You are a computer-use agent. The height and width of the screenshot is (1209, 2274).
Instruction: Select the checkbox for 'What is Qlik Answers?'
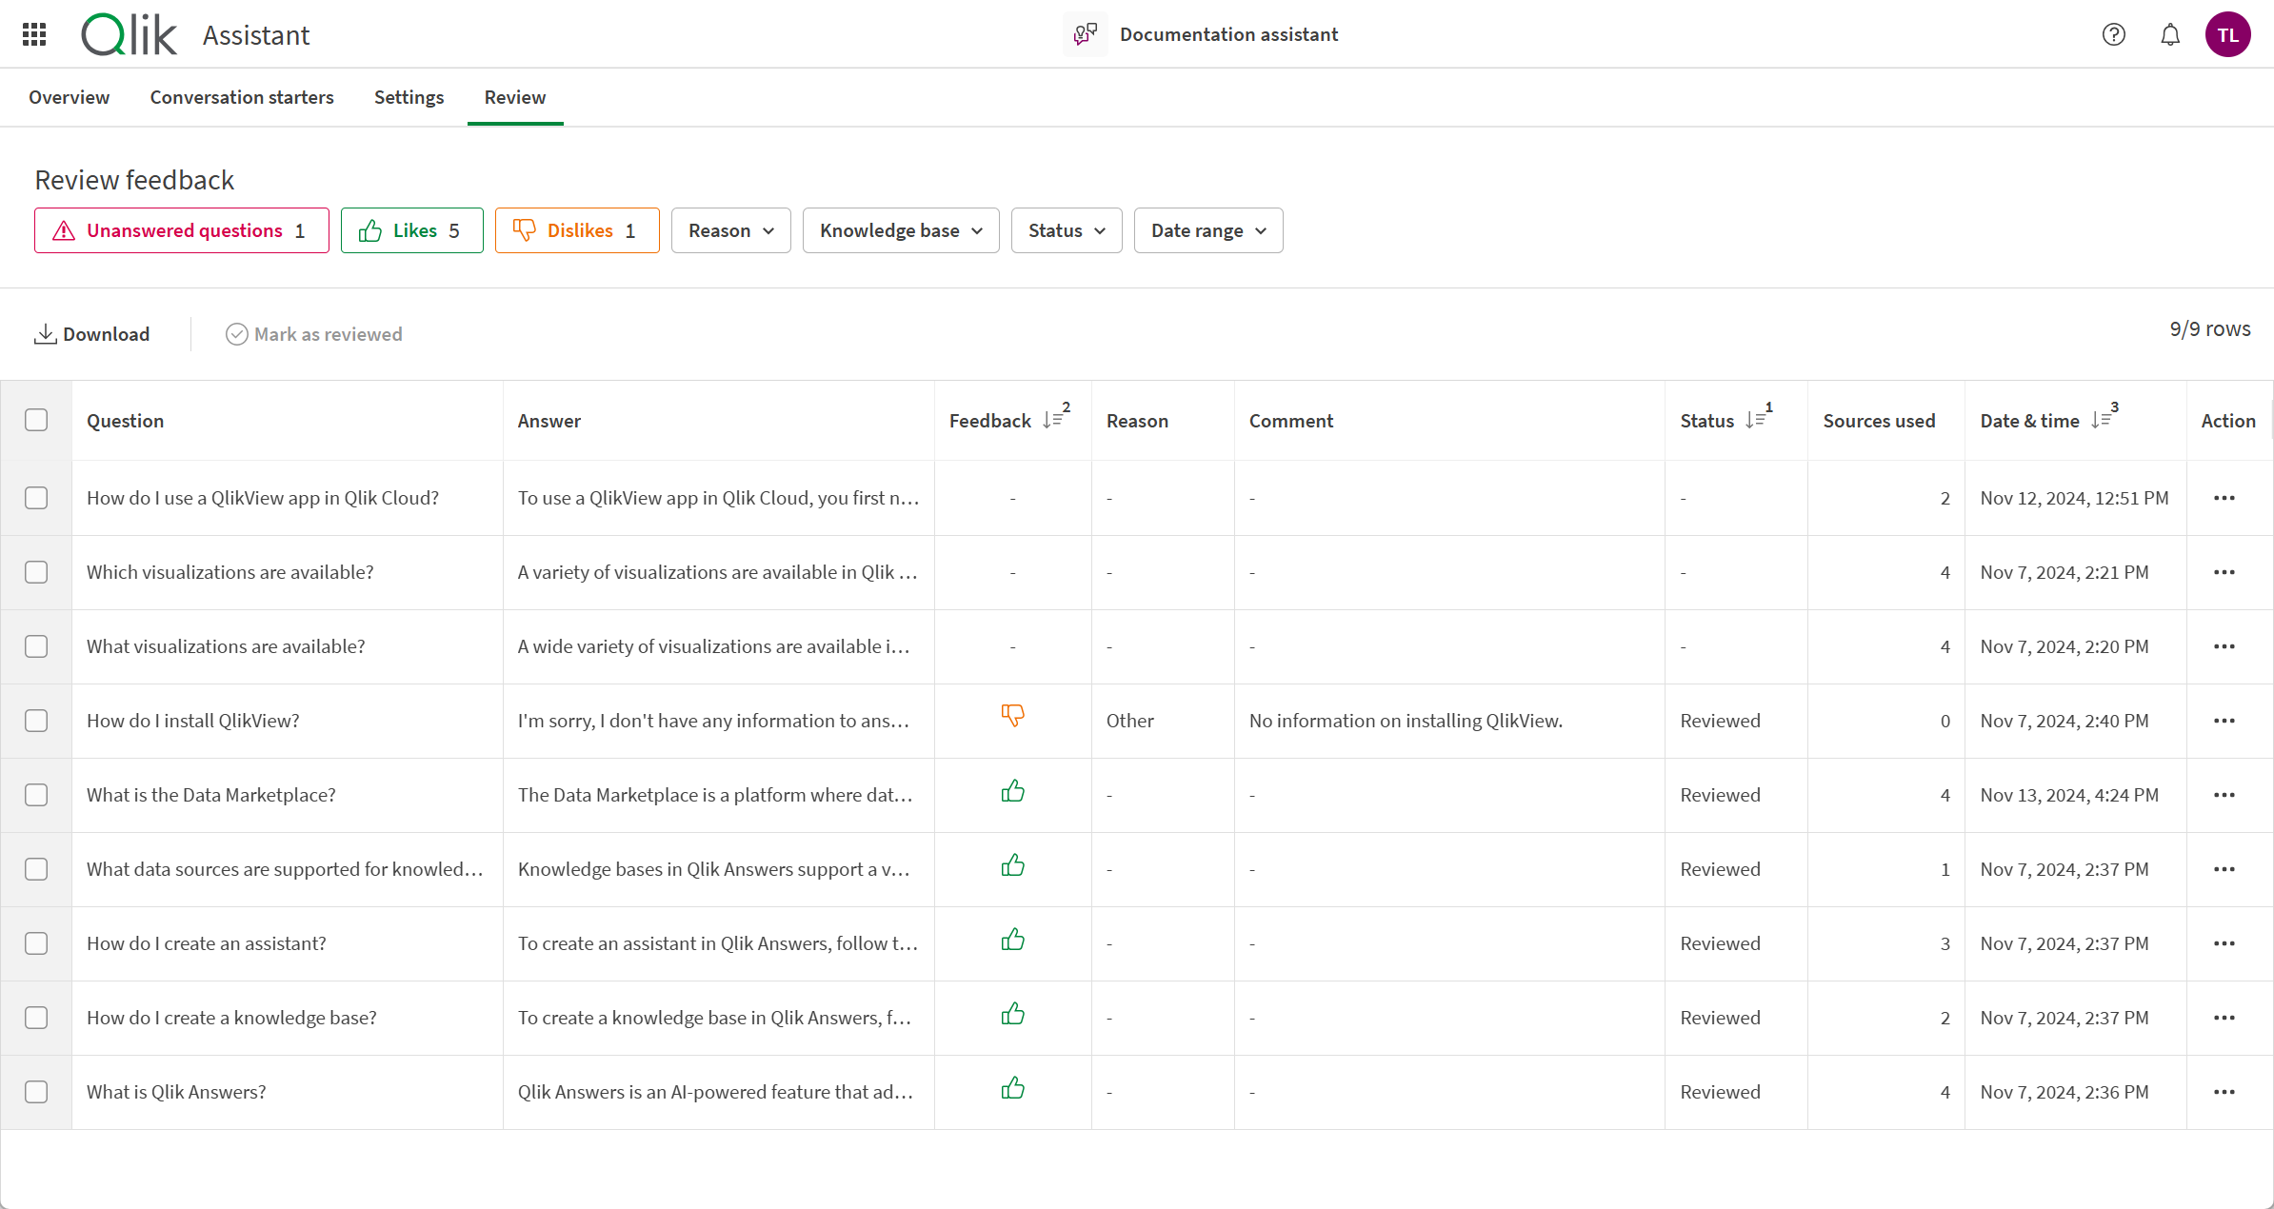37,1092
